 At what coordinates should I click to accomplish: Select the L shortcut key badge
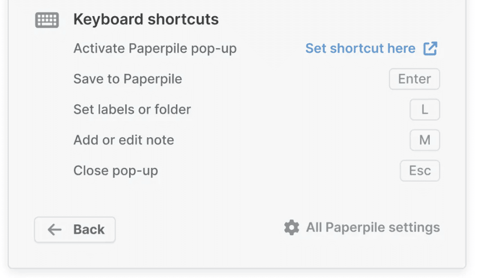pyautogui.click(x=424, y=110)
